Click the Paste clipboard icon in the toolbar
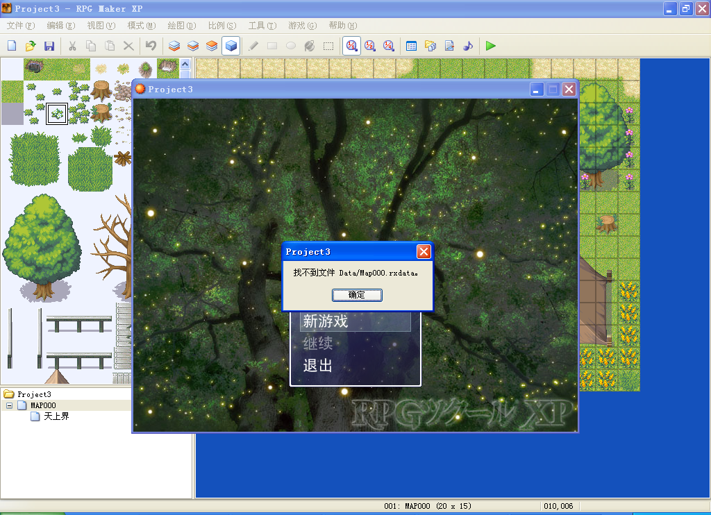The width and height of the screenshot is (711, 515). 110,46
